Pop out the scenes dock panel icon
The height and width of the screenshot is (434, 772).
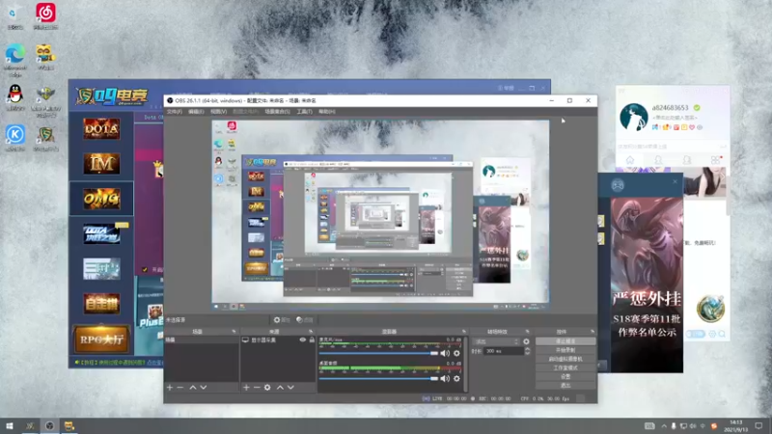click(234, 332)
